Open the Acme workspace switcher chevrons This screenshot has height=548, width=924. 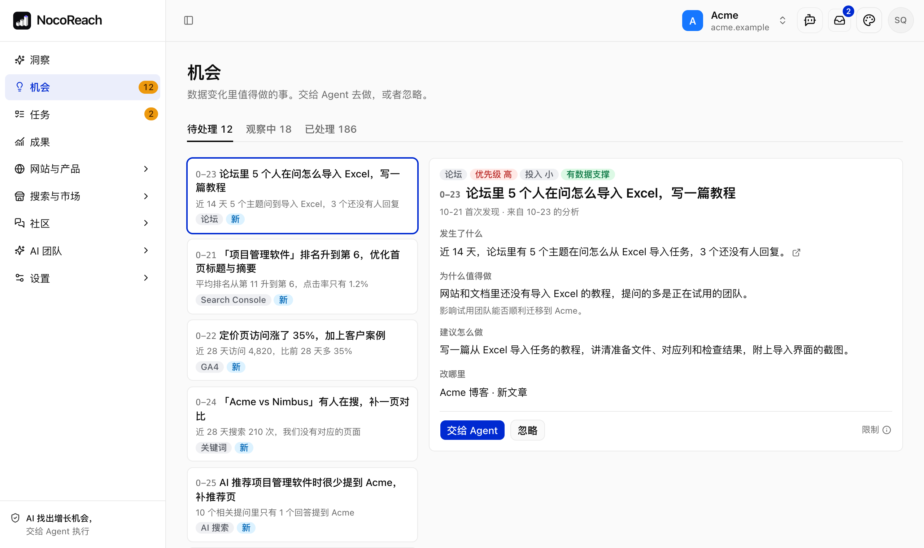[782, 20]
